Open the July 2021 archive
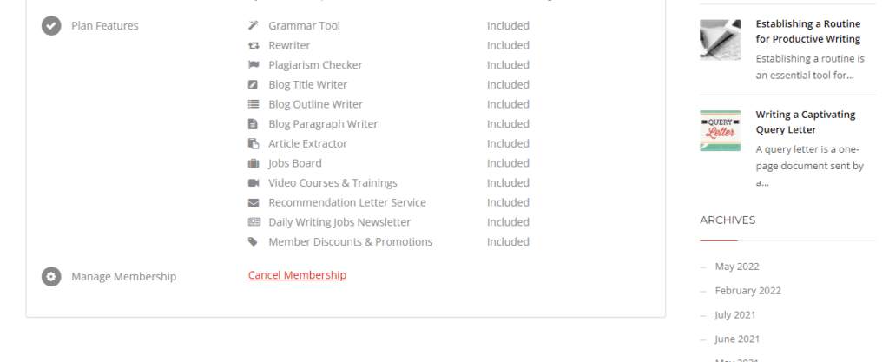 coord(735,315)
